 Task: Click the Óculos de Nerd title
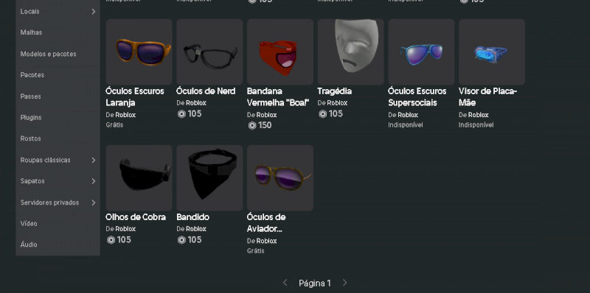(206, 91)
